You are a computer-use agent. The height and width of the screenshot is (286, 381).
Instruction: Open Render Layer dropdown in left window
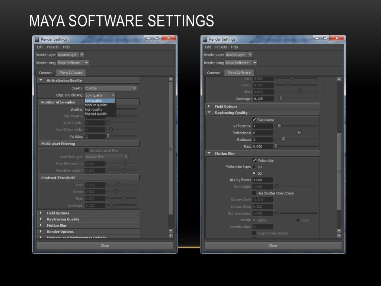(70, 55)
